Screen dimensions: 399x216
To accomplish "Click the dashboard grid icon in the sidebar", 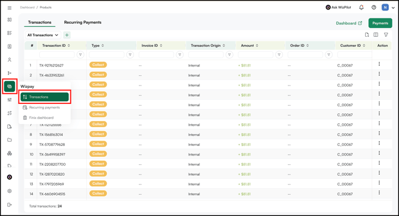I will (10, 20).
